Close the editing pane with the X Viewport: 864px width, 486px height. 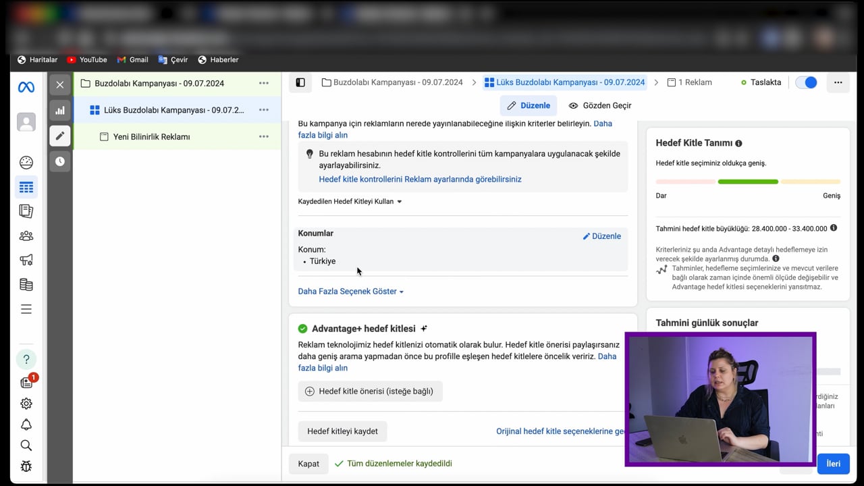pyautogui.click(x=60, y=84)
